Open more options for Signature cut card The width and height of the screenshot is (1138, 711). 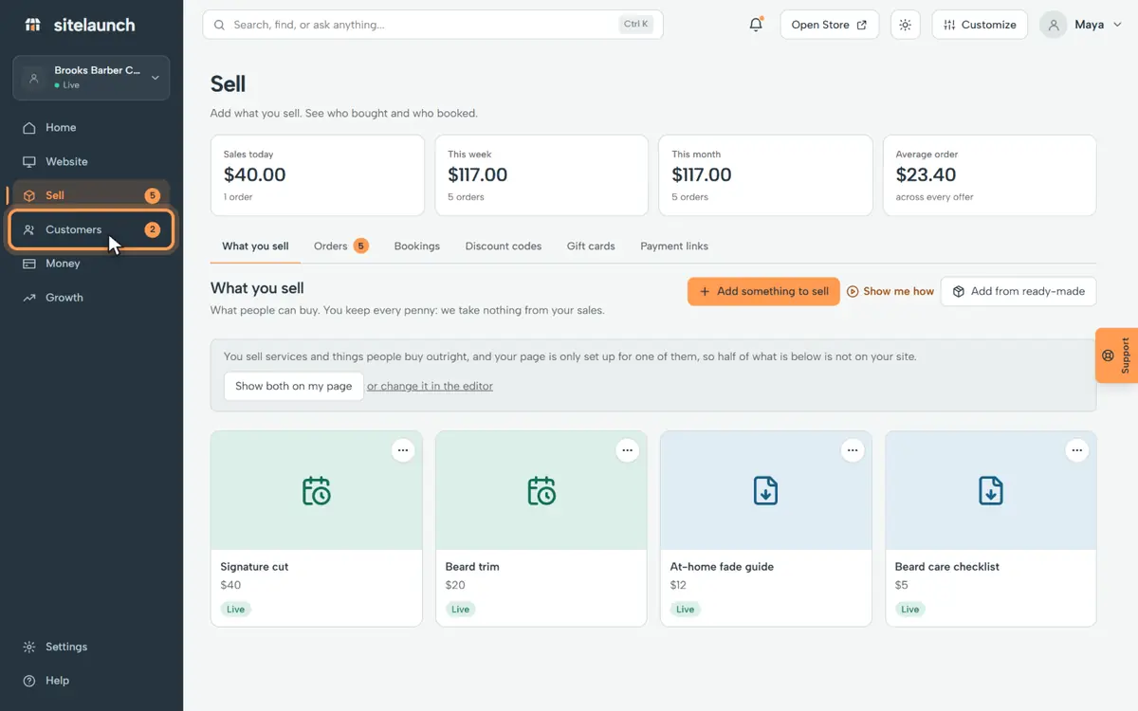coord(403,450)
